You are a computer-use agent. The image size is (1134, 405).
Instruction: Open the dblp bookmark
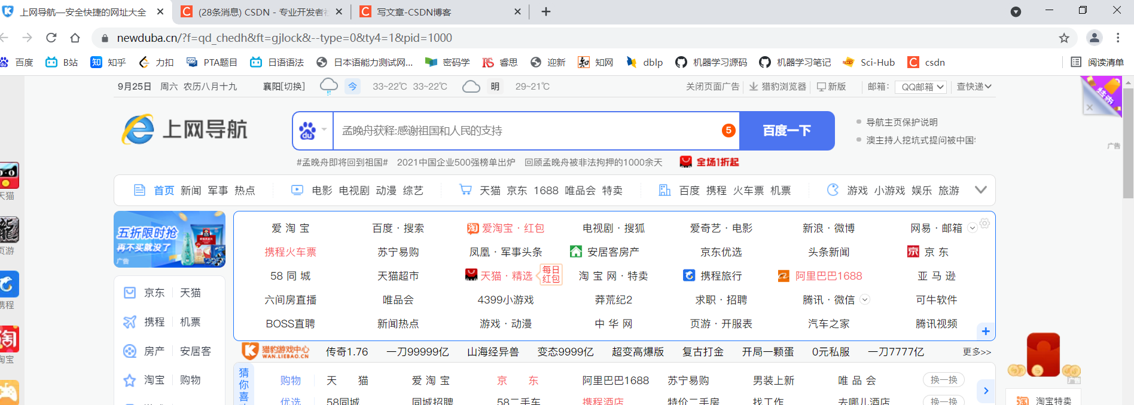[644, 62]
